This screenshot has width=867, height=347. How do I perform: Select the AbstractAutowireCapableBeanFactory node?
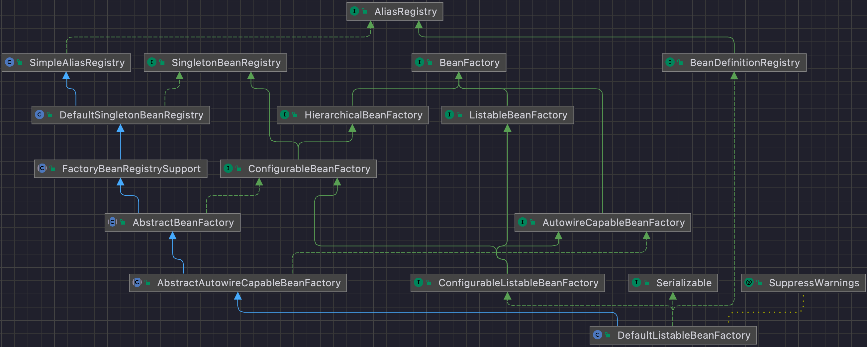tap(238, 283)
